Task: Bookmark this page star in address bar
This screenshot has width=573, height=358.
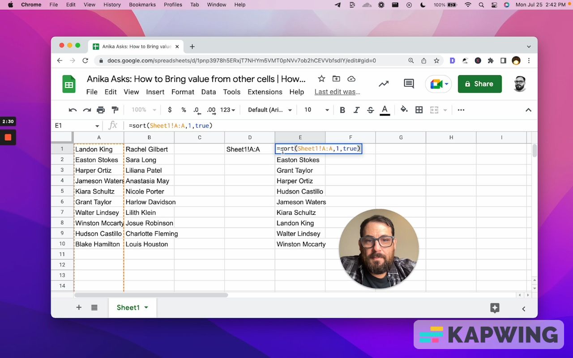Action: pos(436,60)
